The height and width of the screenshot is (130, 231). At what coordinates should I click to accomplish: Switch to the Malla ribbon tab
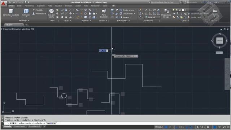click(50, 6)
